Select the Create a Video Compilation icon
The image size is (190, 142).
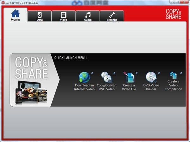point(173,75)
